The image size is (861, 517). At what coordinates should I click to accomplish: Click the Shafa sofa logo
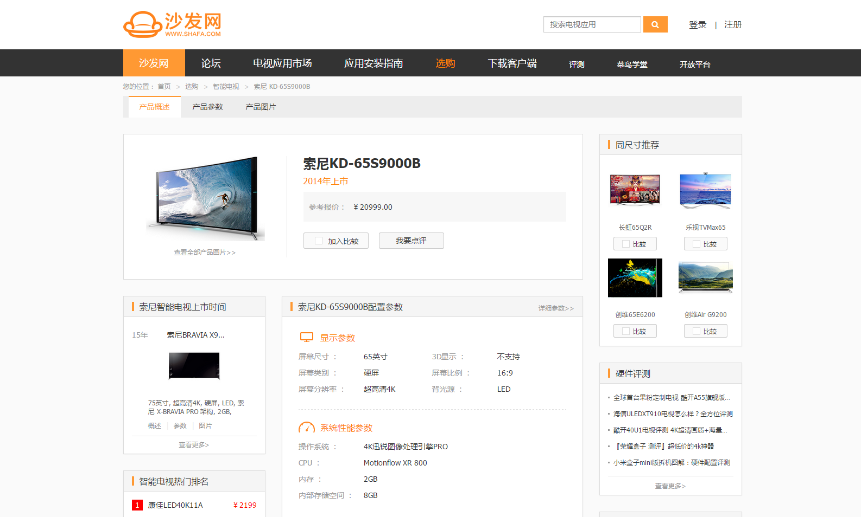172,24
